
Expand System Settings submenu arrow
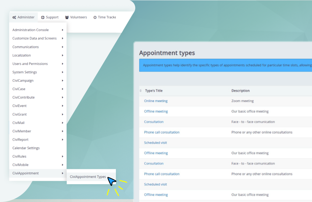62,72
